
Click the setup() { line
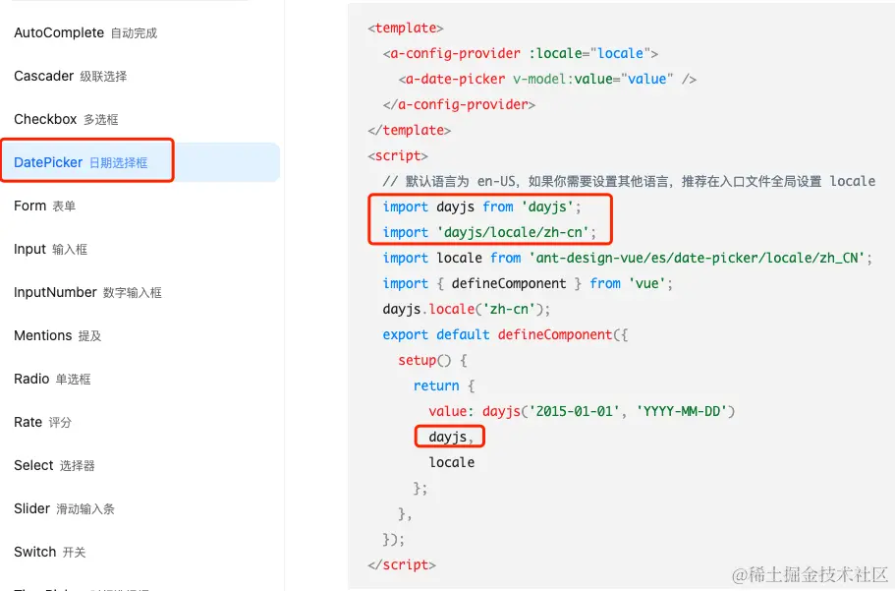pos(432,361)
